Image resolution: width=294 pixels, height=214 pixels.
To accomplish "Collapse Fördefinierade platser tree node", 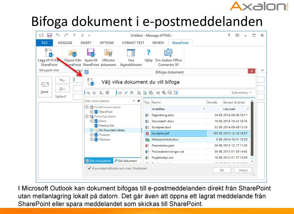I will (87, 107).
